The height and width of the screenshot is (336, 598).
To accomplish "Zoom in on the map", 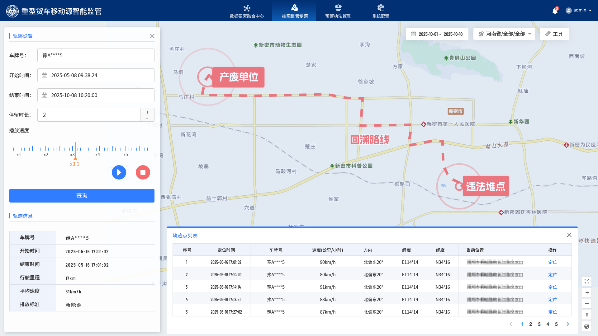I will [587, 292].
